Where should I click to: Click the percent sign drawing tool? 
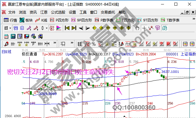(x=93, y=44)
